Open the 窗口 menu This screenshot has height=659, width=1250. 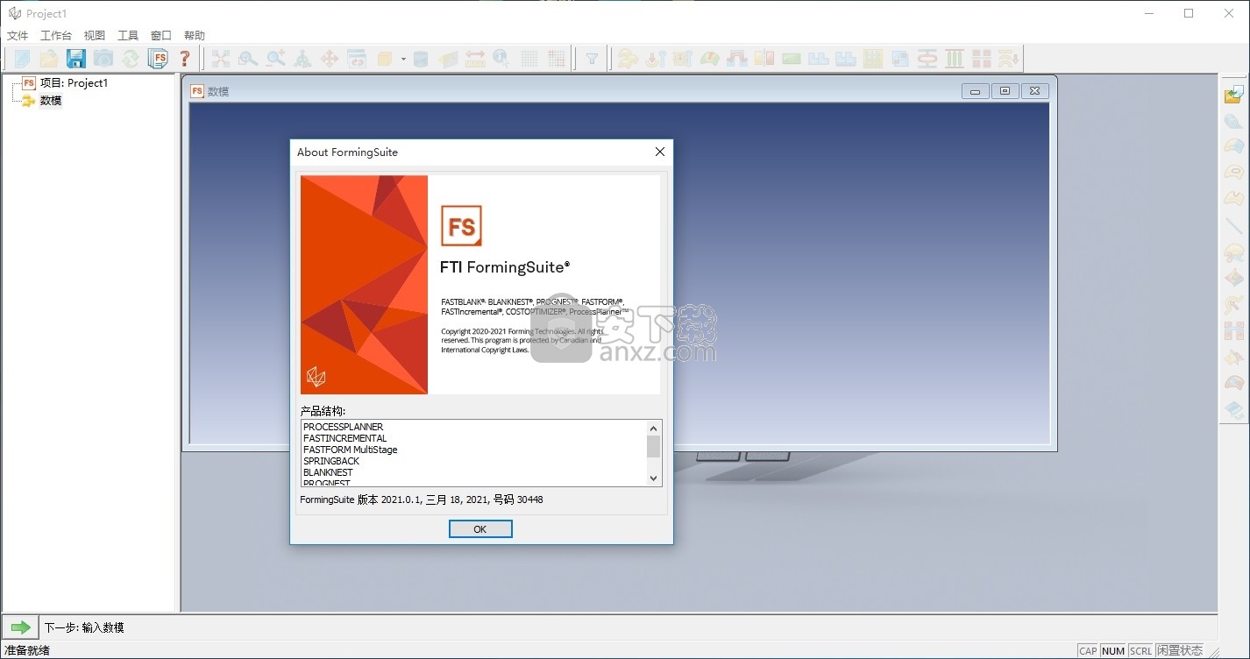tap(161, 36)
